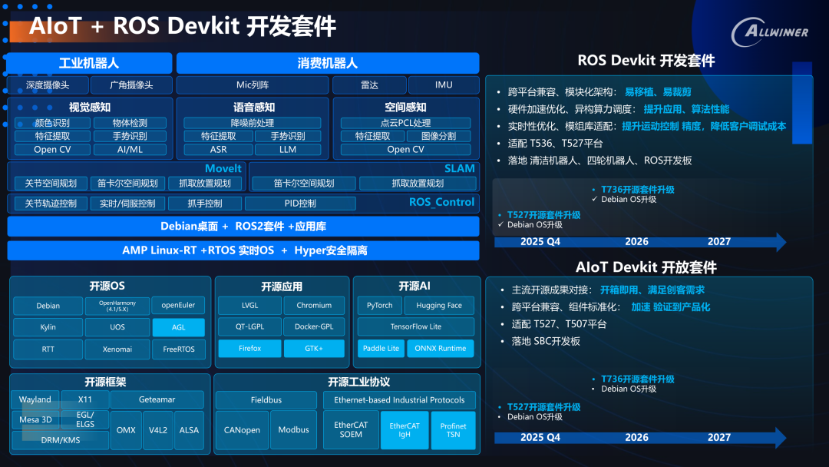Select 物体检测 under 视觉感知
The height and width of the screenshot is (467, 829).
coord(130,123)
